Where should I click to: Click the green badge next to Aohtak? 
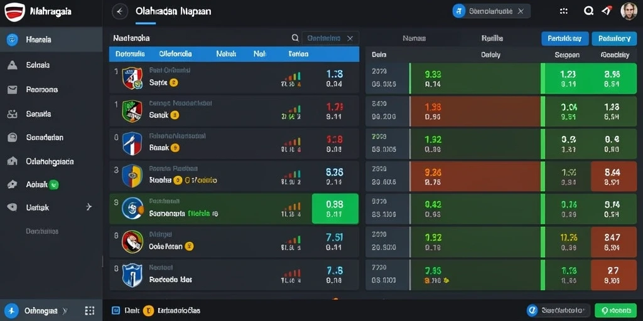[54, 185]
